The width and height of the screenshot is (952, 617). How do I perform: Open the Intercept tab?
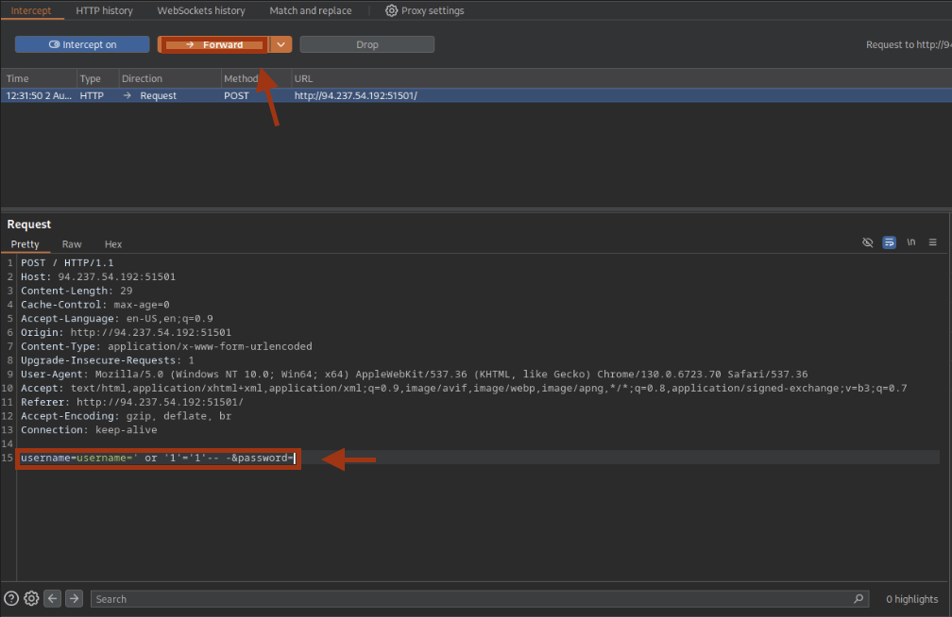(x=31, y=10)
